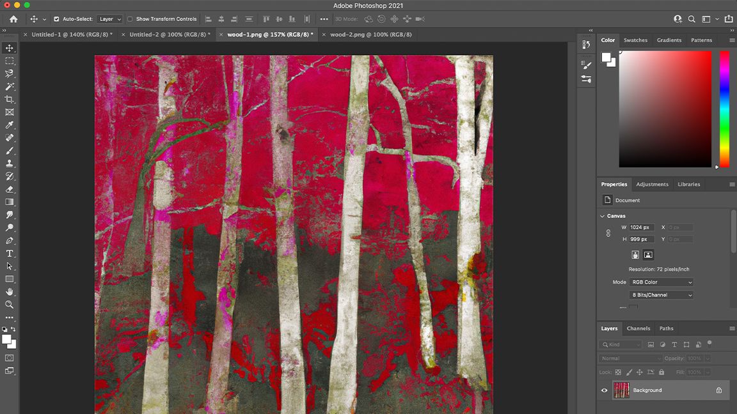Select the Brush tool

point(9,151)
